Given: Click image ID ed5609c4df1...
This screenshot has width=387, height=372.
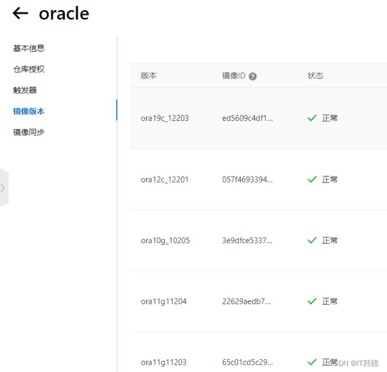Looking at the screenshot, I should pyautogui.click(x=247, y=118).
